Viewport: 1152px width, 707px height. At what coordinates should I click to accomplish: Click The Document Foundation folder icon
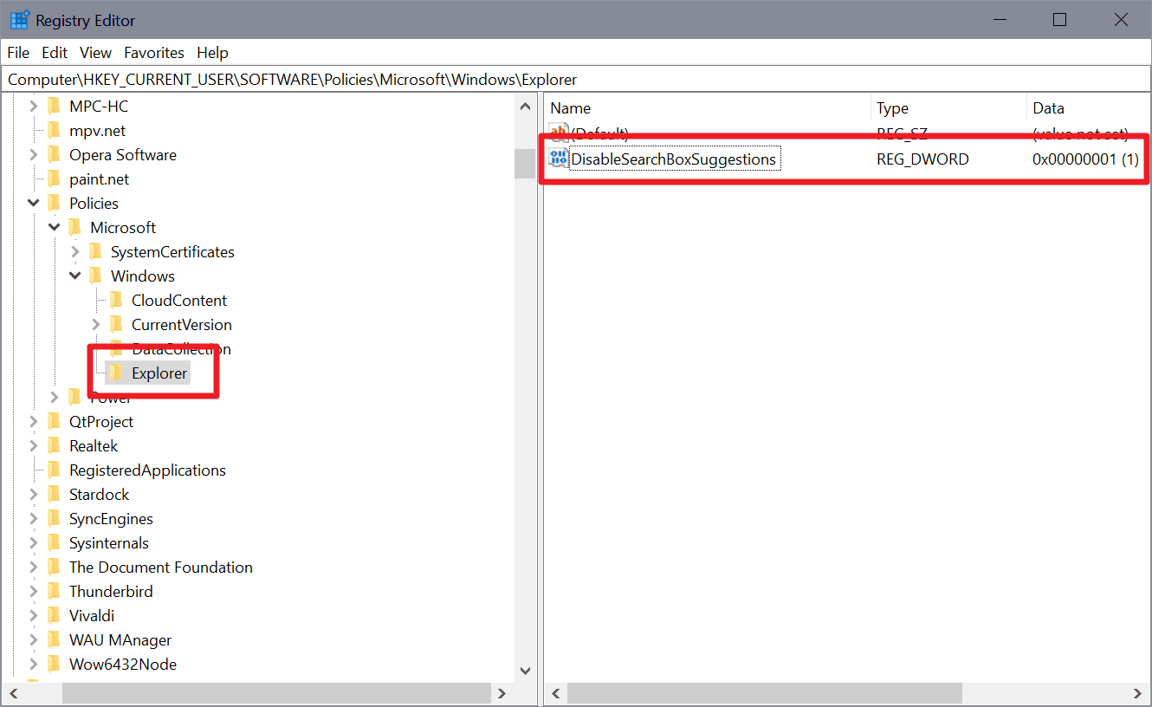(x=55, y=568)
